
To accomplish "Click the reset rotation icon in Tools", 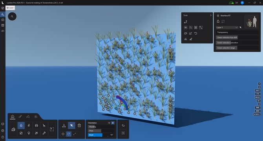I will pyautogui.click(x=196, y=33).
